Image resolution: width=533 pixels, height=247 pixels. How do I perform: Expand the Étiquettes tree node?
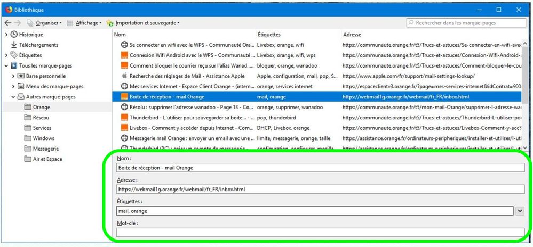click(x=6, y=55)
